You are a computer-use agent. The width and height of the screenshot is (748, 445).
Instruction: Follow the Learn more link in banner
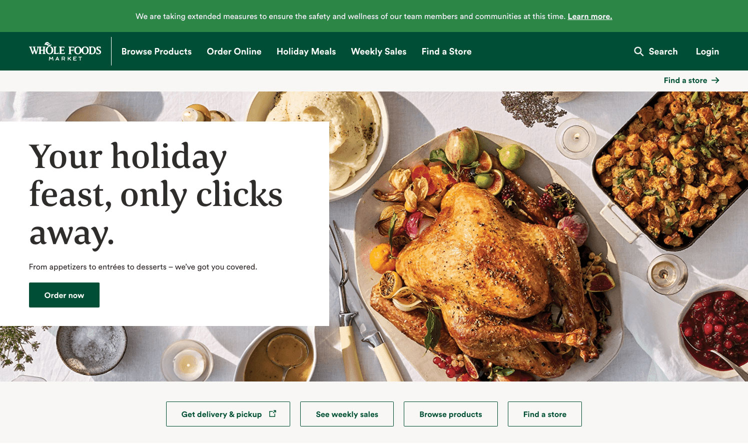click(590, 16)
